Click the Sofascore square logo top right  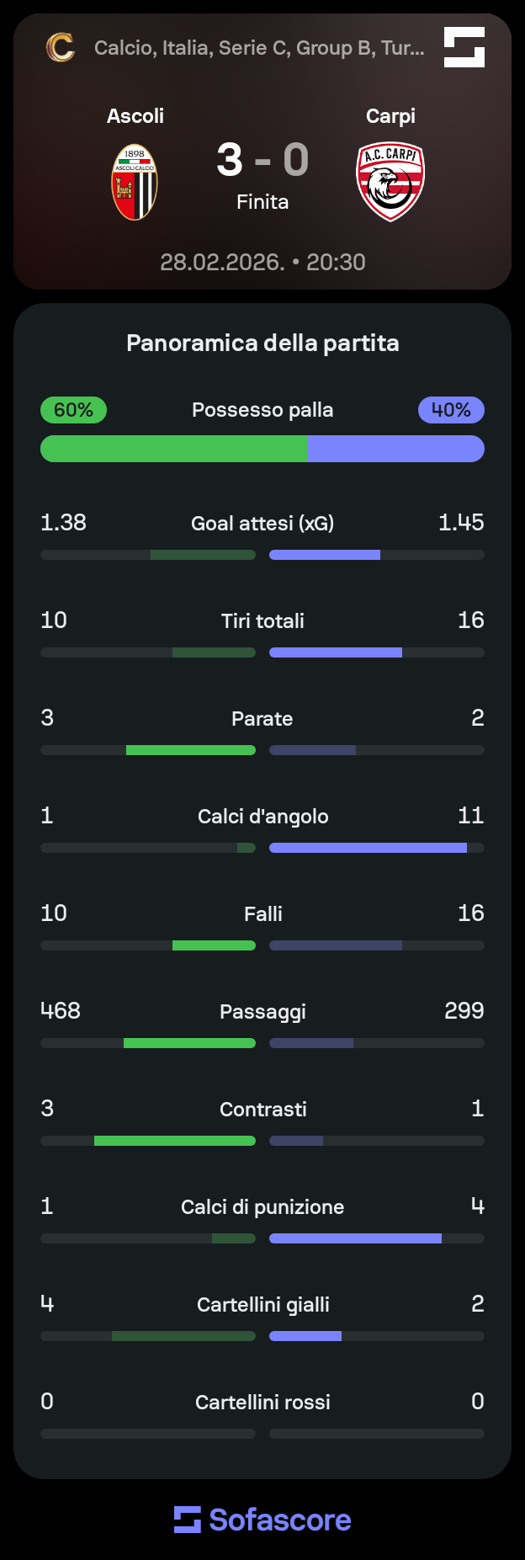click(x=464, y=47)
